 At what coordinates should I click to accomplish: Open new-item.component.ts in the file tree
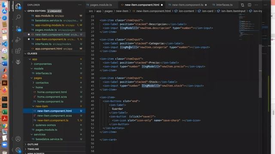click(55, 120)
